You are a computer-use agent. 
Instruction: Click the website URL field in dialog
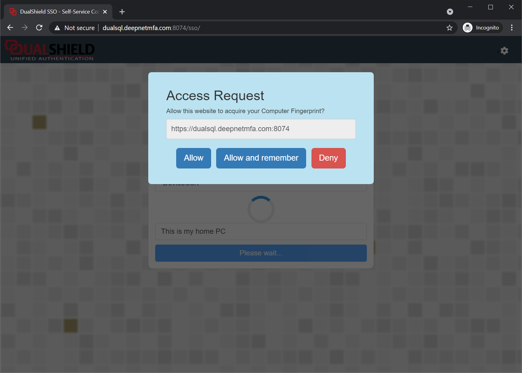click(x=261, y=129)
